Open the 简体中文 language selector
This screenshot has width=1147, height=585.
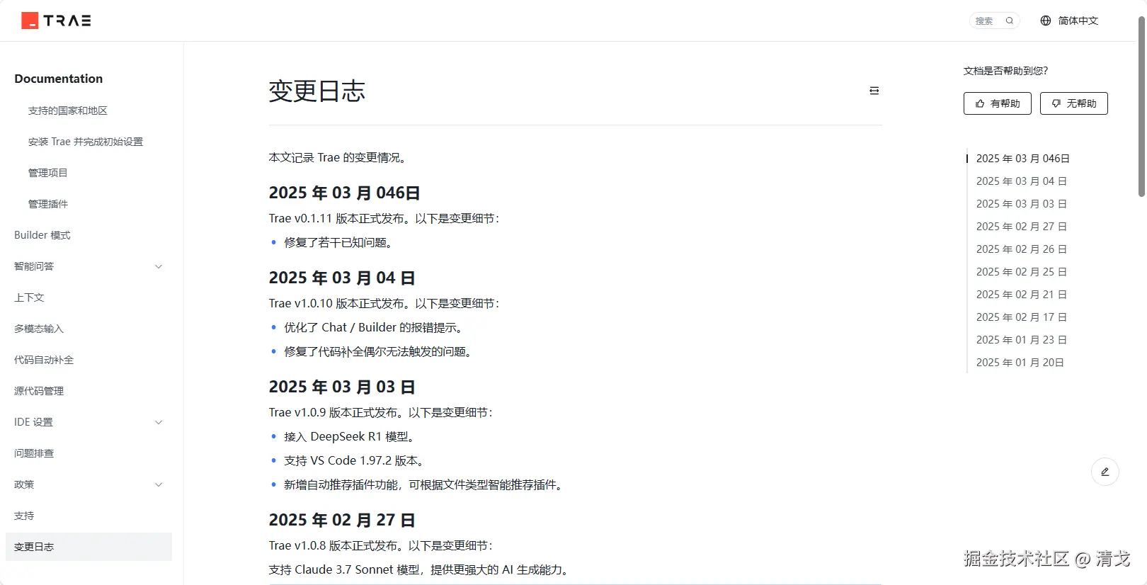[x=1078, y=21]
